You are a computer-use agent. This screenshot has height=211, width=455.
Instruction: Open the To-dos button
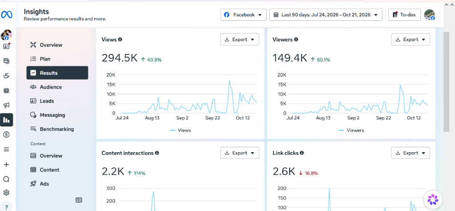(x=404, y=15)
